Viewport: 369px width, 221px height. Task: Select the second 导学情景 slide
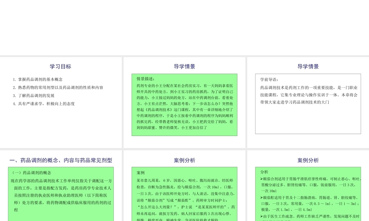click(308, 99)
